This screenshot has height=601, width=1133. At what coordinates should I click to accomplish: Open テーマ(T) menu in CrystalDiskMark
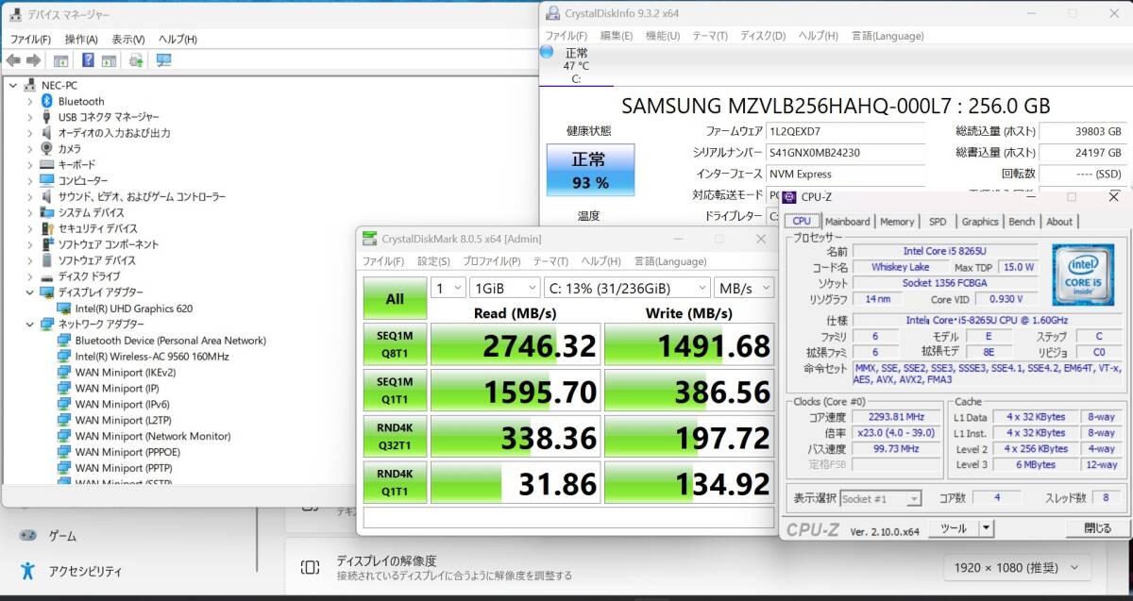pos(550,261)
